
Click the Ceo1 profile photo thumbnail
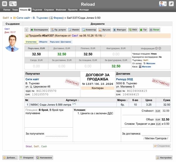(12, 43)
